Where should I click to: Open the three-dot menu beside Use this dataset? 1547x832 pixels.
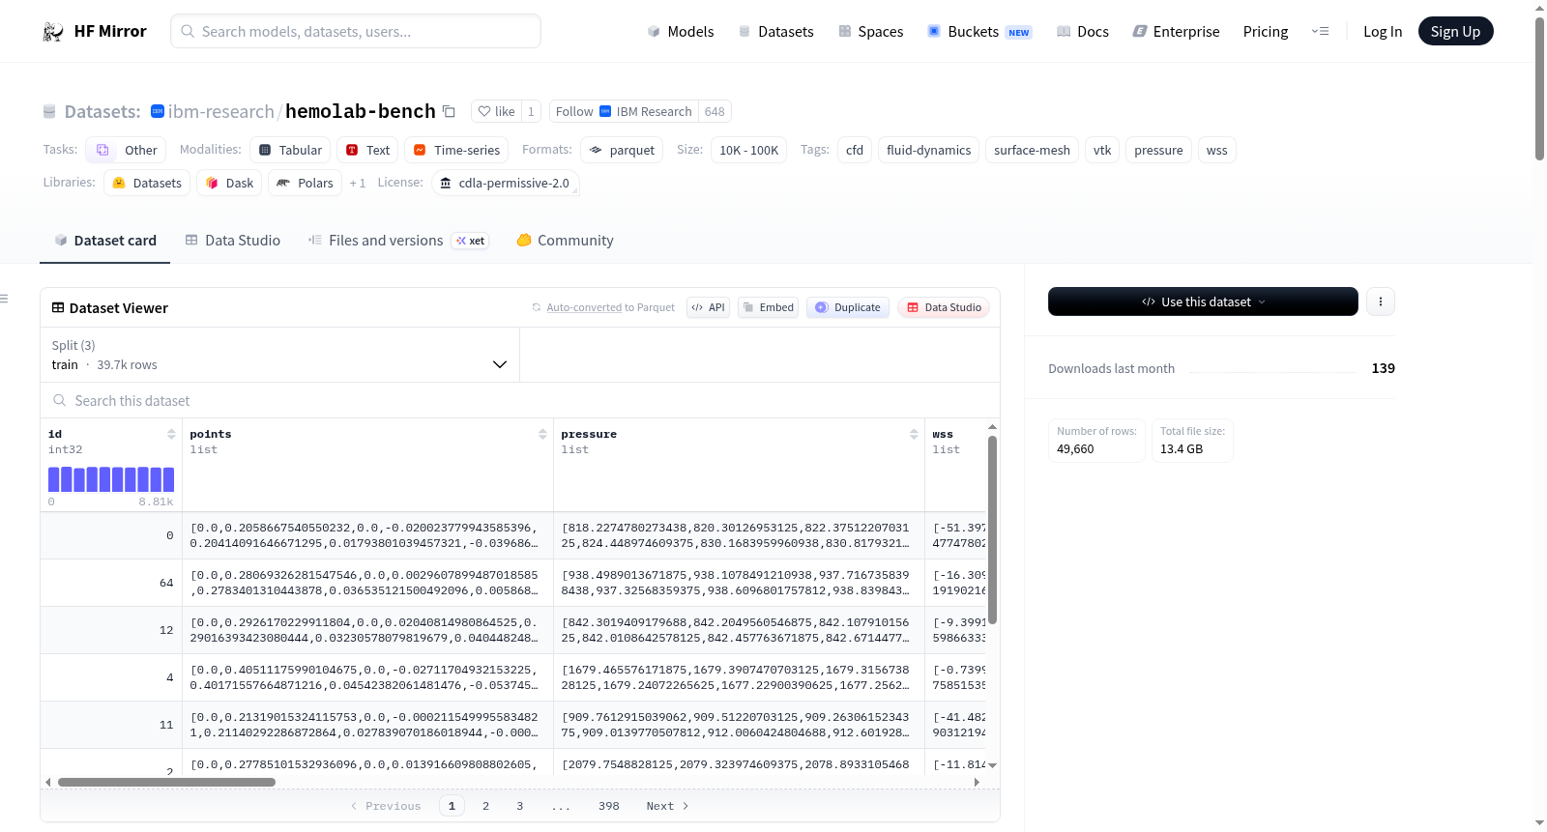tap(1381, 301)
